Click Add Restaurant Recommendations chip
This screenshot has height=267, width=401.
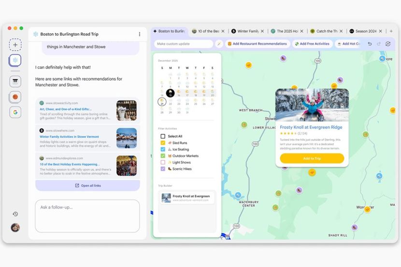(257, 44)
